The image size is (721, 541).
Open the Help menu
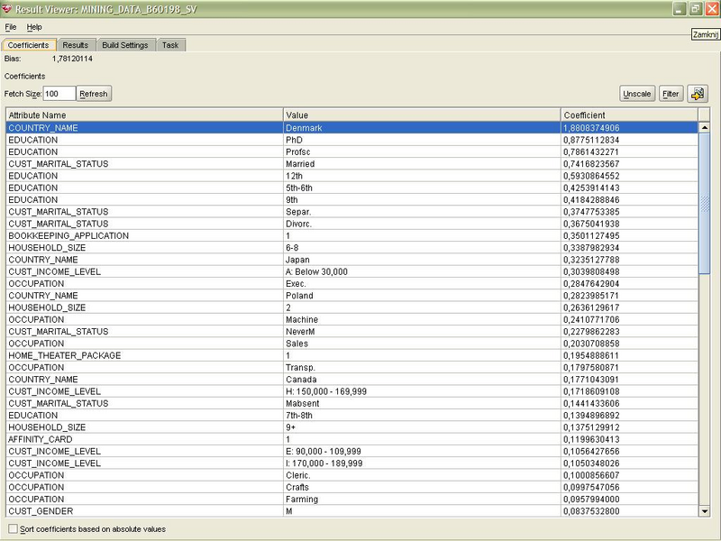[34, 28]
